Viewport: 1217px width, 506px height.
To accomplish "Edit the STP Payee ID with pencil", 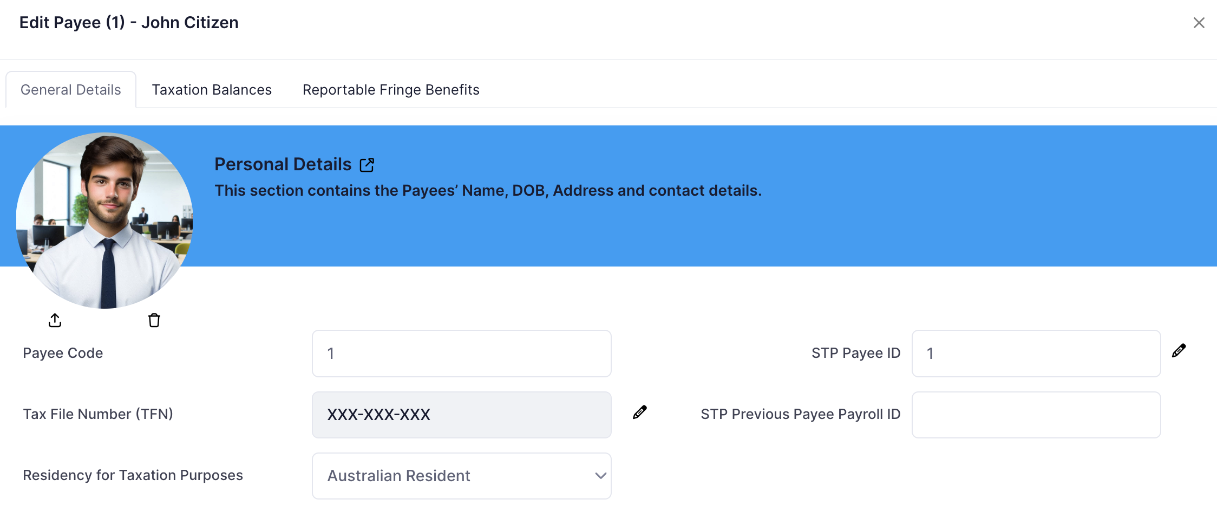I will point(1179,351).
